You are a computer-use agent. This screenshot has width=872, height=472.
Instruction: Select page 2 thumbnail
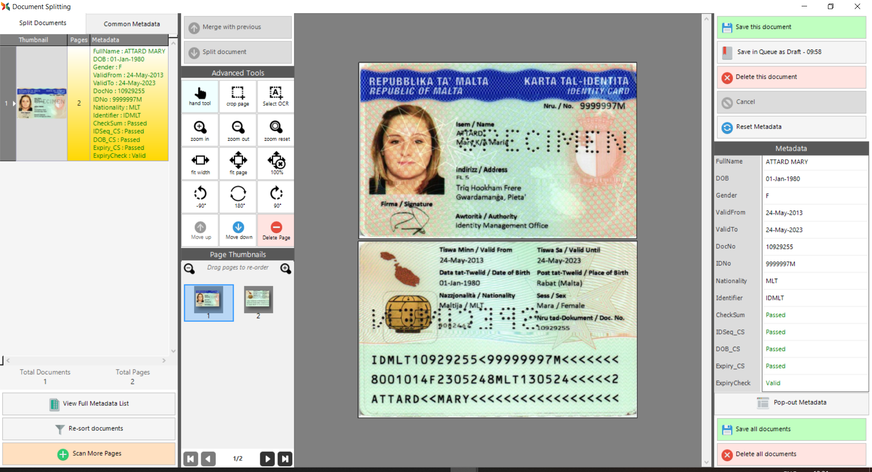tap(258, 300)
